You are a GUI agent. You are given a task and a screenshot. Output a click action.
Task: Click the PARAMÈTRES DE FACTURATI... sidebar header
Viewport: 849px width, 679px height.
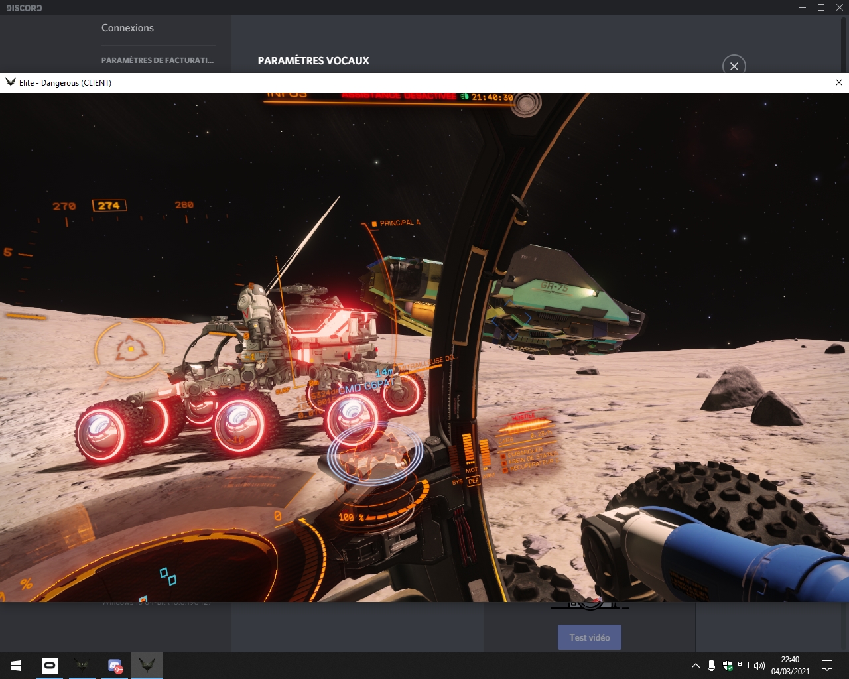point(157,60)
